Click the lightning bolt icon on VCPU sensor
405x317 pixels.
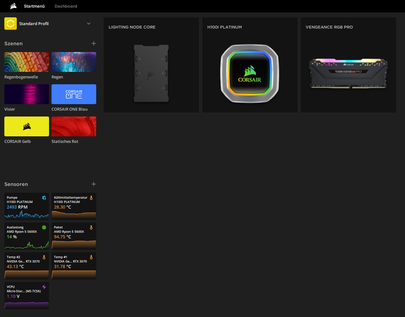[44, 287]
